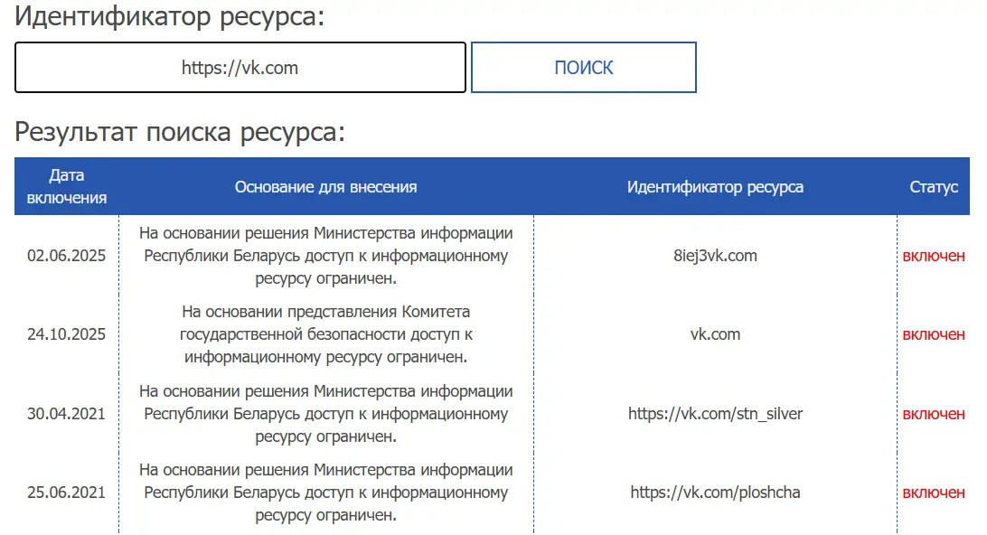Image resolution: width=987 pixels, height=535 pixels.
Task: Select the search input containing https://vk.com
Action: coord(240,67)
